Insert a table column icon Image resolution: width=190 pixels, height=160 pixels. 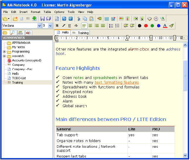pos(127,19)
